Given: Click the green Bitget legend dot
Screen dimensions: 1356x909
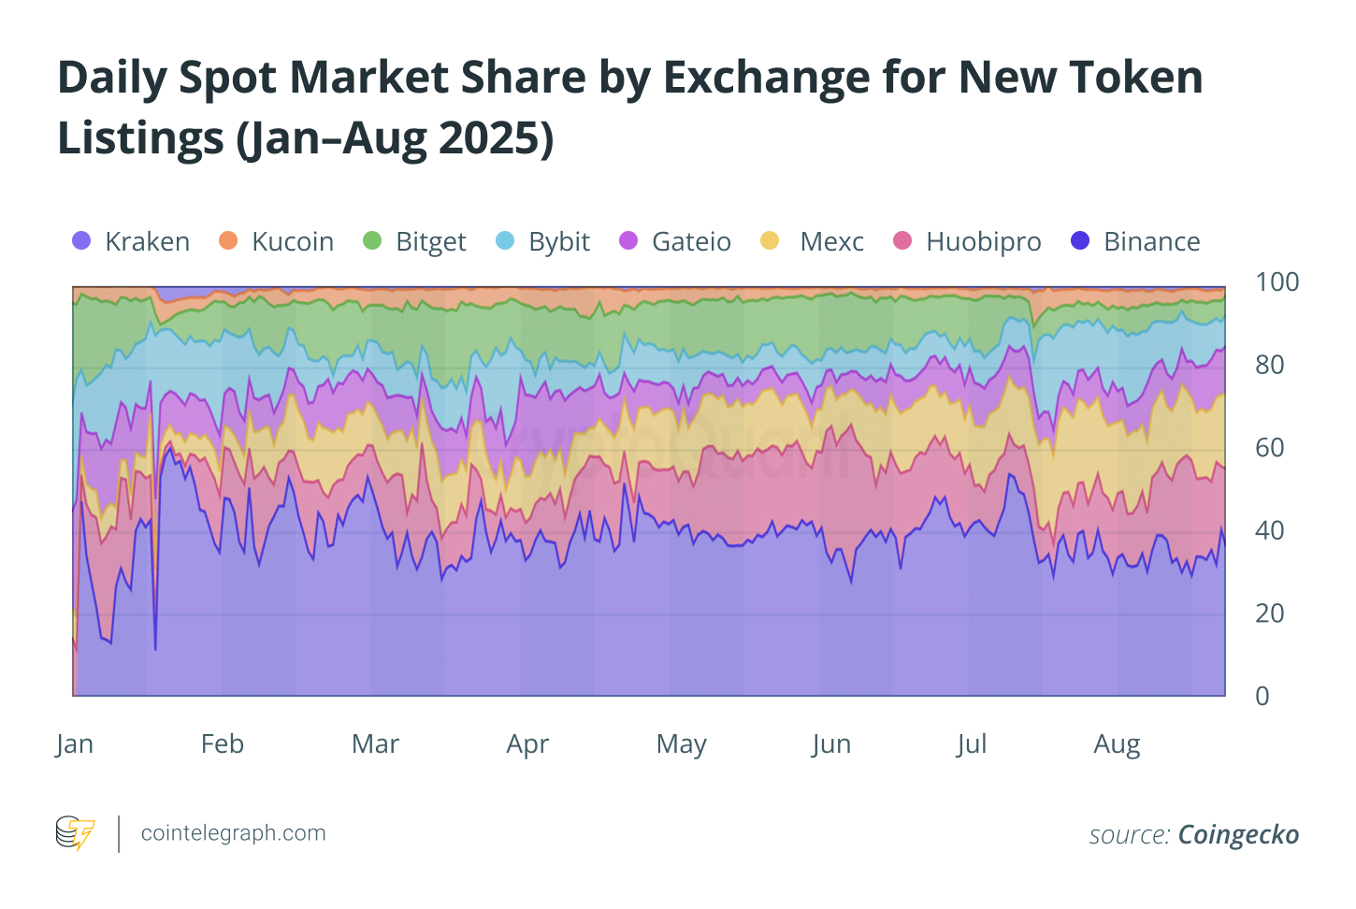Looking at the screenshot, I should click(372, 241).
